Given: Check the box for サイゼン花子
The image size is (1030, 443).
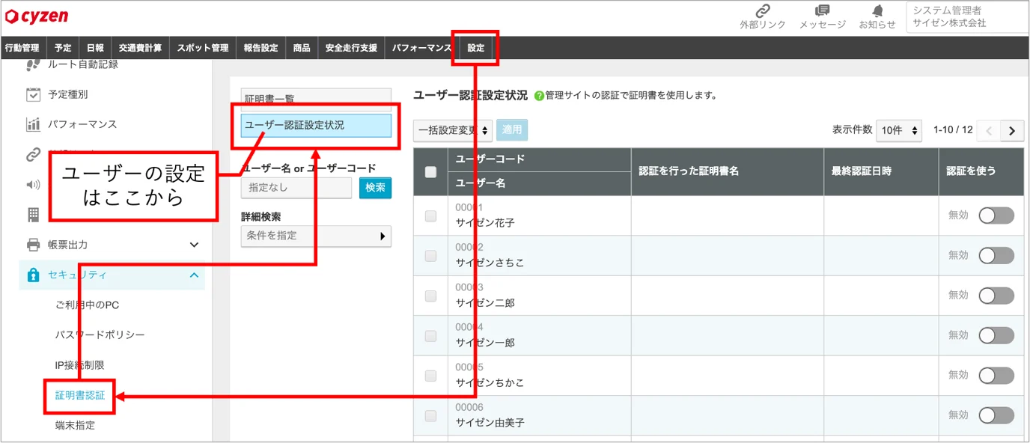Looking at the screenshot, I should tap(430, 216).
